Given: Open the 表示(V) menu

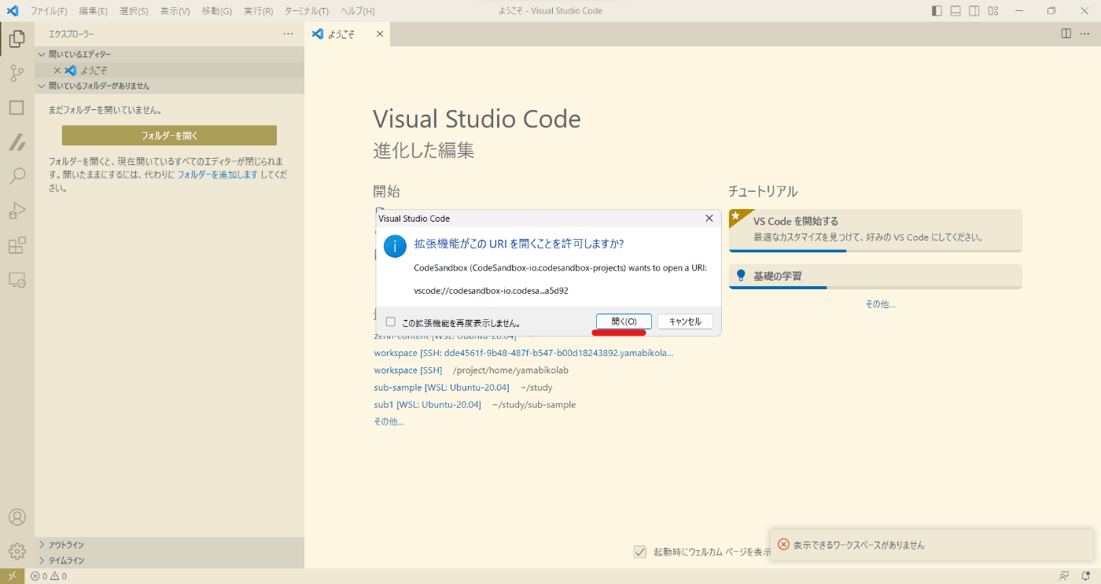Looking at the screenshot, I should [175, 11].
